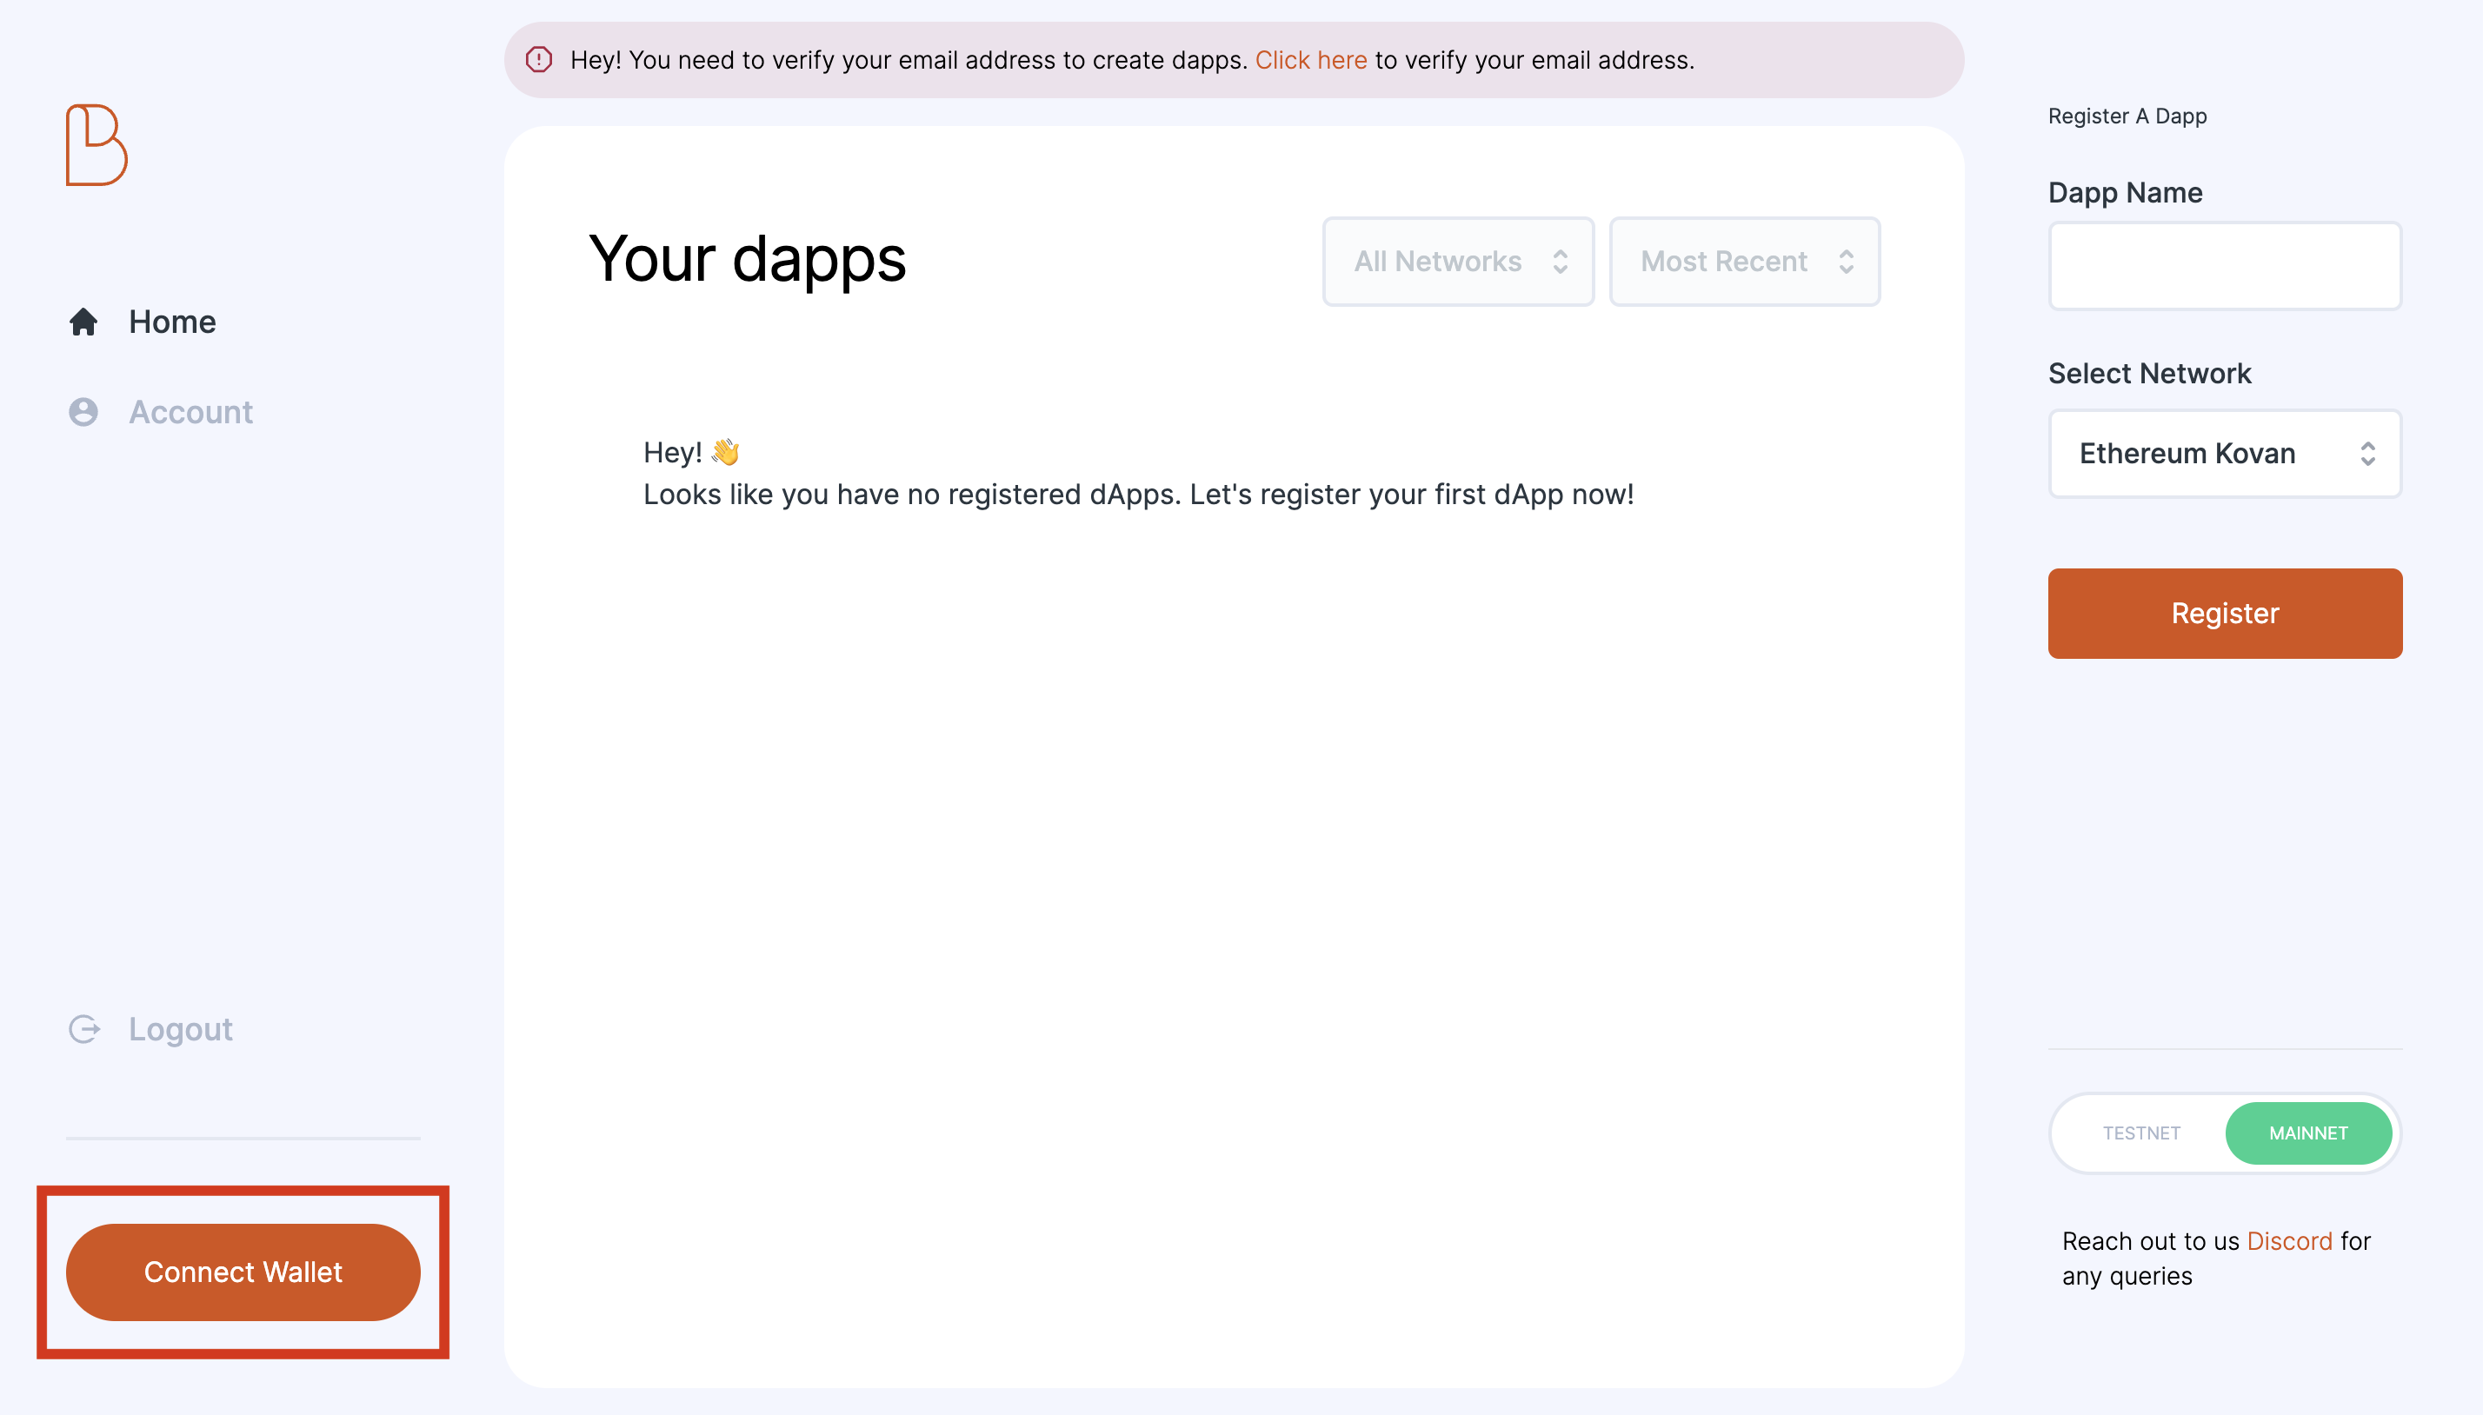Select the MAINNET toggle option

tap(2309, 1133)
